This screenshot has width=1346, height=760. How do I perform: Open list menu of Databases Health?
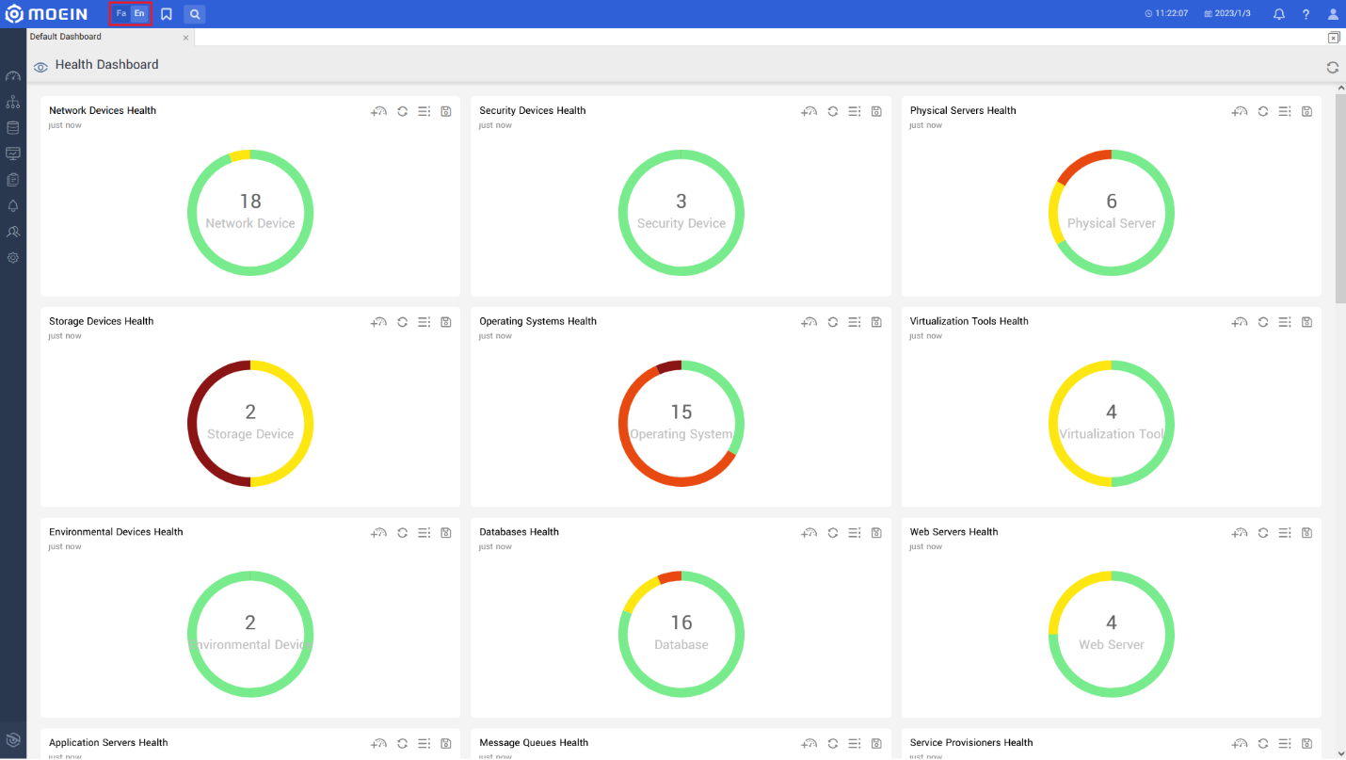[x=855, y=533]
